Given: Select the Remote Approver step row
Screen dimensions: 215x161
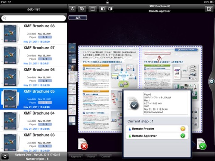Looking at the screenshot, I should click(157, 136).
